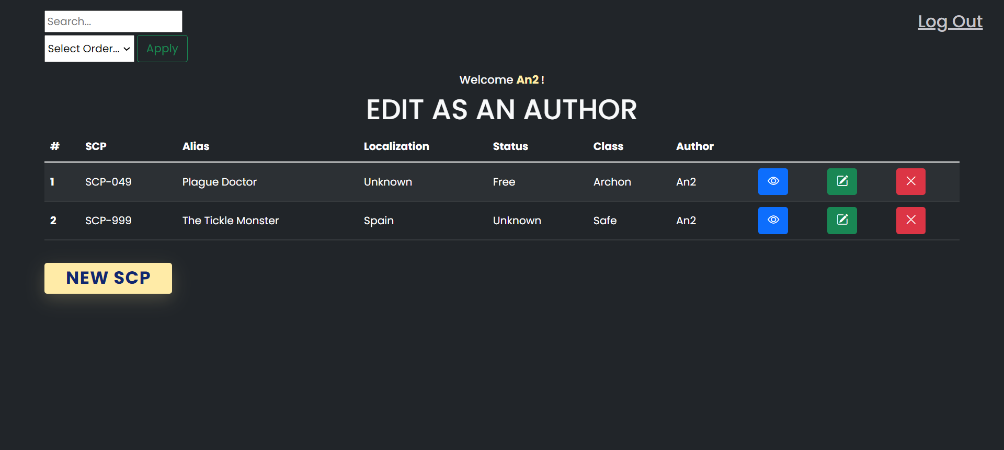View details of SCP-049 with eye icon
This screenshot has width=1004, height=450.
click(773, 181)
